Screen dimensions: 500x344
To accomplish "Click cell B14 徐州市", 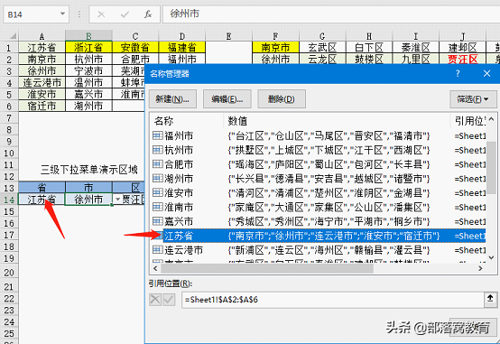I will pyautogui.click(x=88, y=200).
